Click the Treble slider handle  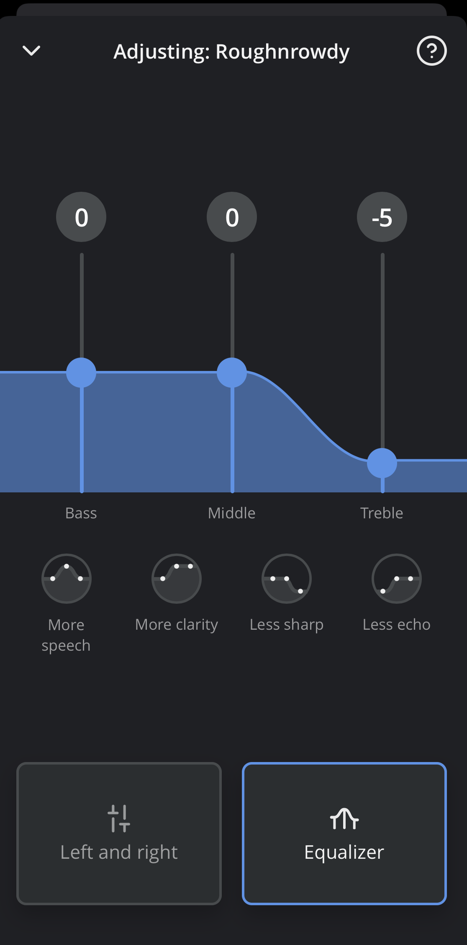(382, 463)
